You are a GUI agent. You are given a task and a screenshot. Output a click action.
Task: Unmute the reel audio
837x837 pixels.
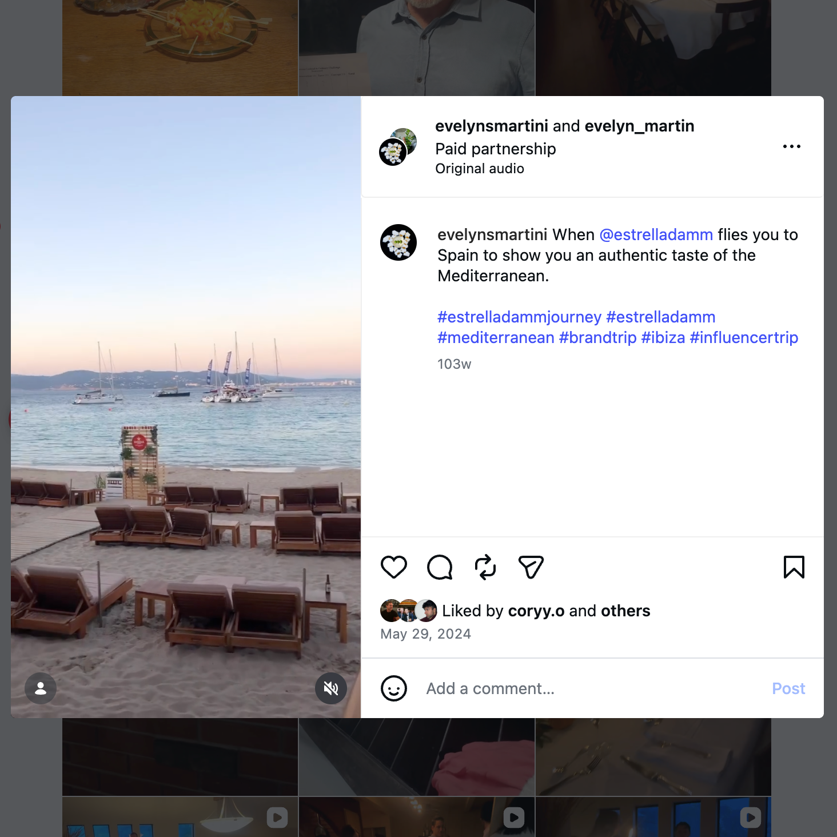point(331,688)
